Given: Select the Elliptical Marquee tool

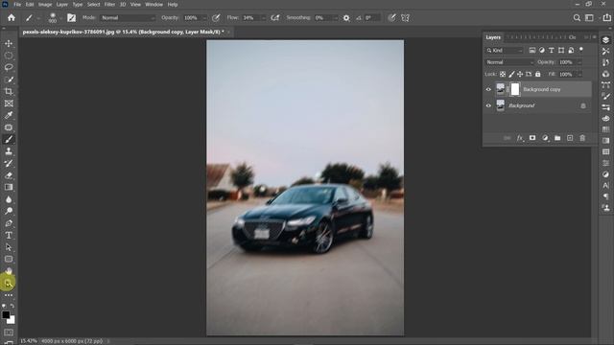Looking at the screenshot, I should pyautogui.click(x=9, y=56).
